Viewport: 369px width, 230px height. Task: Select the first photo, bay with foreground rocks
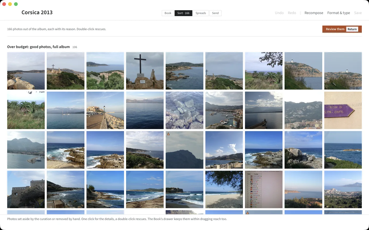point(26,71)
